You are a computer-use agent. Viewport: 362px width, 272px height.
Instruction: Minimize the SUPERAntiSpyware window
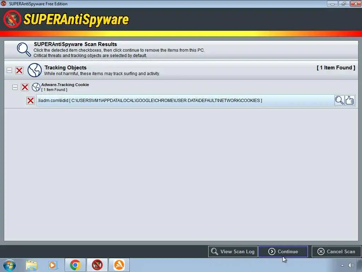[x=332, y=4]
